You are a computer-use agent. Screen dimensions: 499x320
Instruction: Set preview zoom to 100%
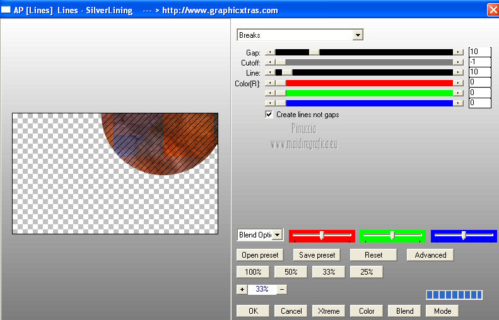click(x=253, y=272)
